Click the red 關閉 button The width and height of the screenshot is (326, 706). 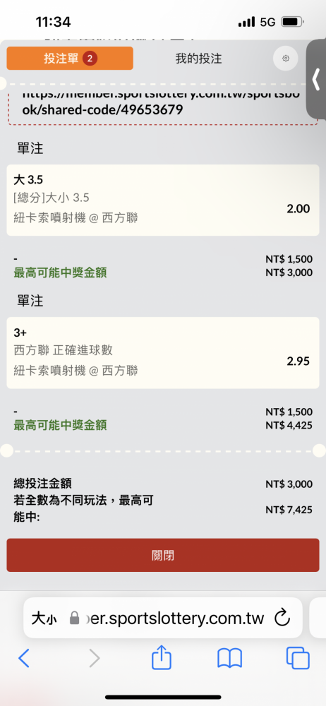pyautogui.click(x=163, y=555)
